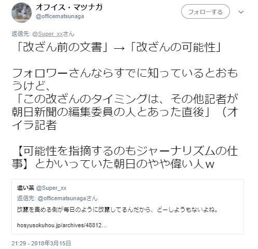The height and width of the screenshot is (249, 258).
Task: Open the @Super_xx reply-to link
Action: [47, 34]
